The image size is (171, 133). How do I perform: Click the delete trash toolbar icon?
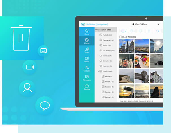149,31
